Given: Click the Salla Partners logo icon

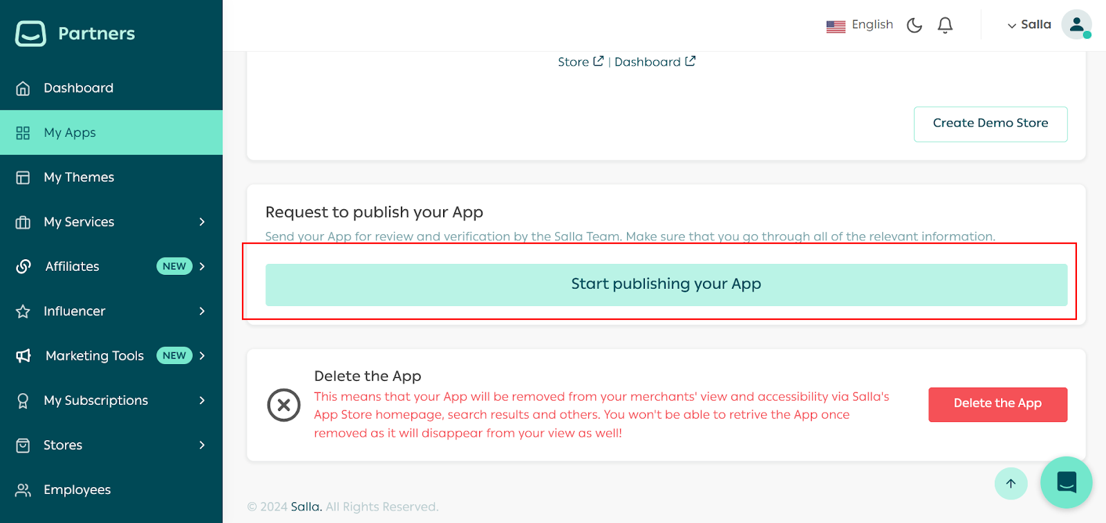Looking at the screenshot, I should click(30, 33).
